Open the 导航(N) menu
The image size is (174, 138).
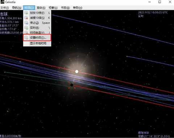pos(17,8)
